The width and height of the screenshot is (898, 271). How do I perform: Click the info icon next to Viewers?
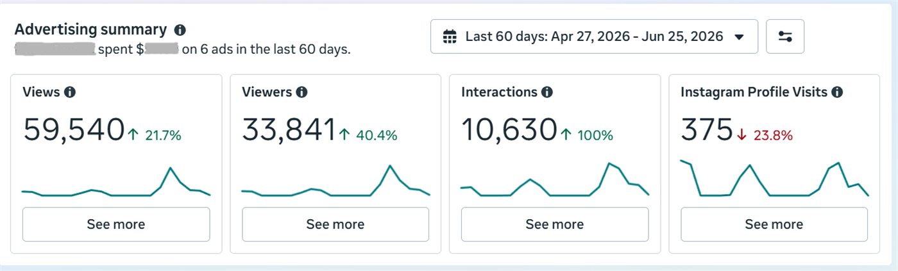coord(301,92)
